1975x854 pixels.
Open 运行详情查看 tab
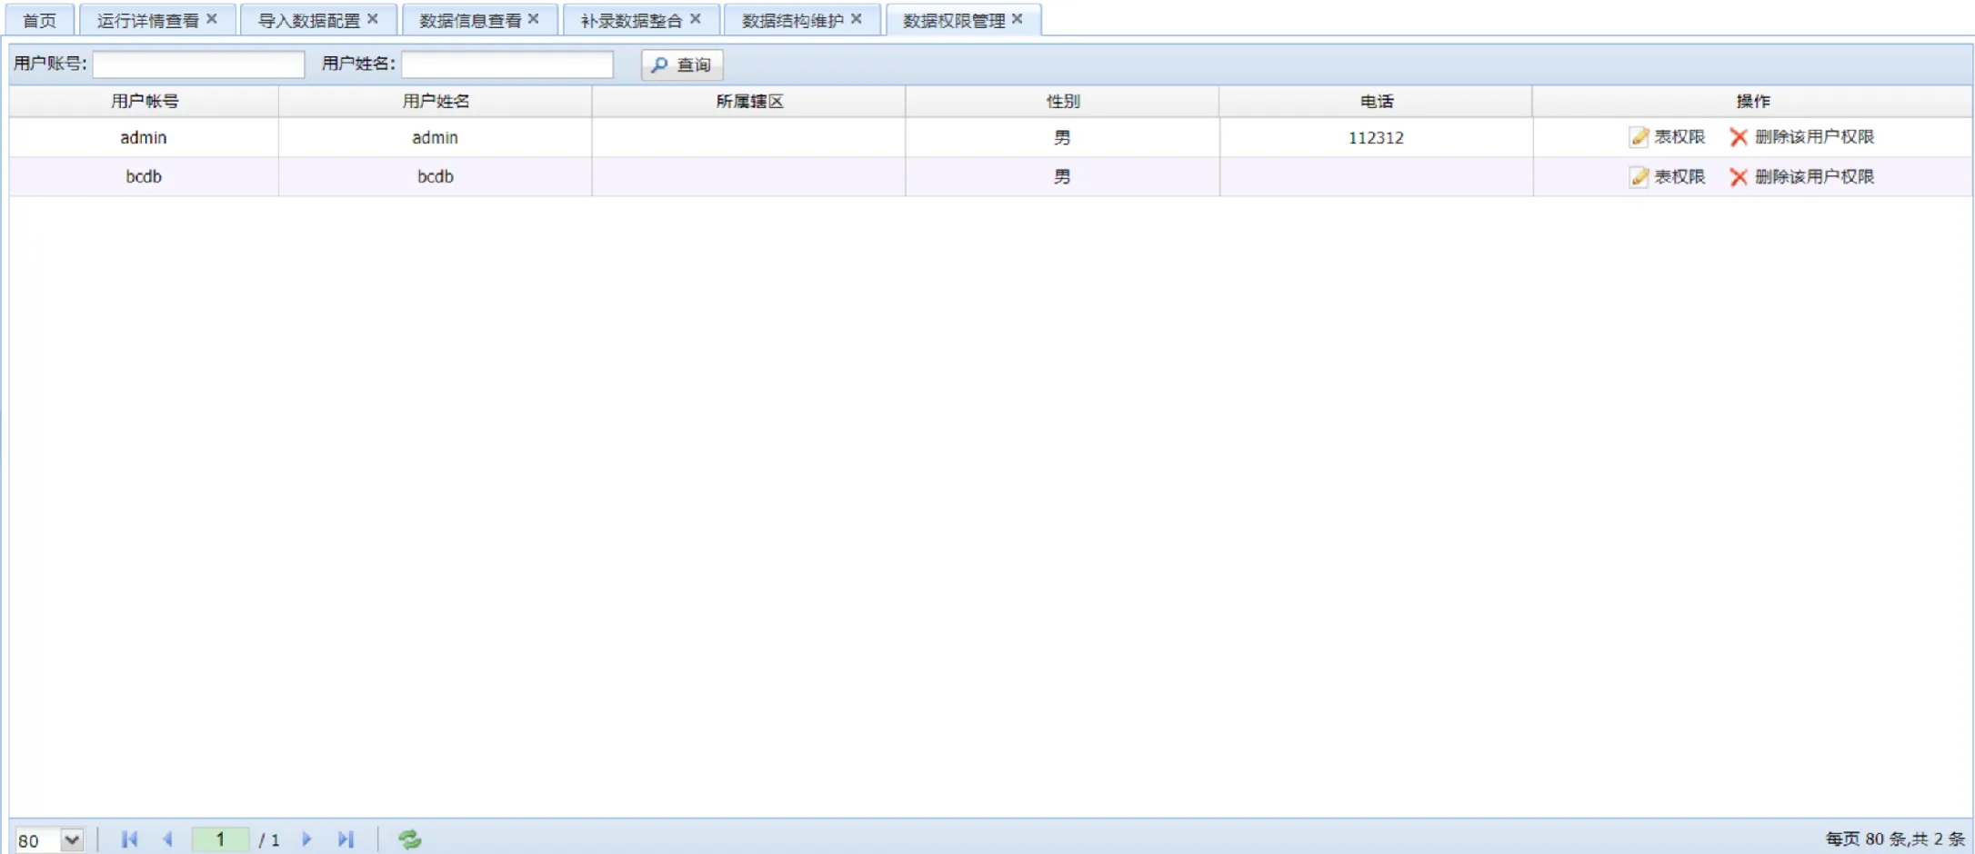pyautogui.click(x=147, y=20)
